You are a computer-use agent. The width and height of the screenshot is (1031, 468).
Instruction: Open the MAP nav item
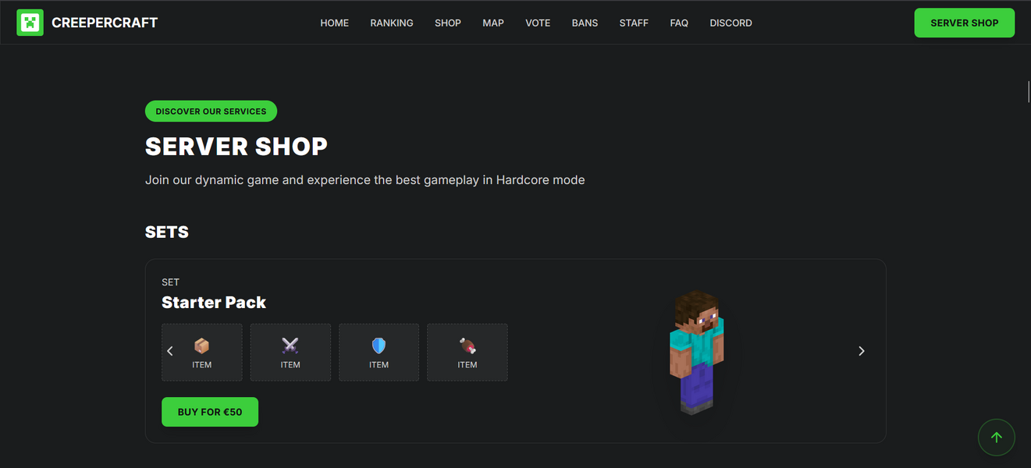tap(493, 23)
